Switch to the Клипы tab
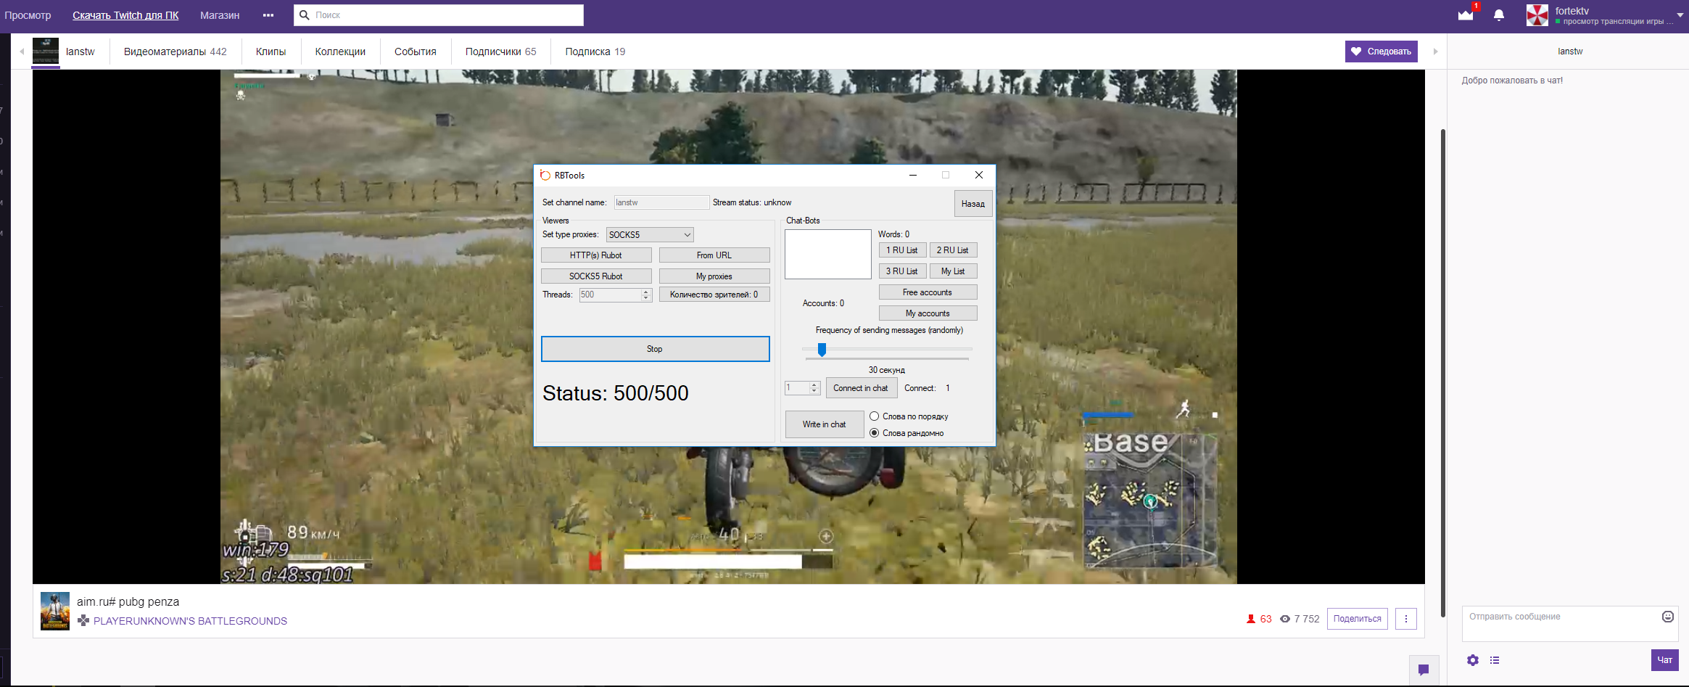Viewport: 1689px width, 687px height. click(x=271, y=52)
